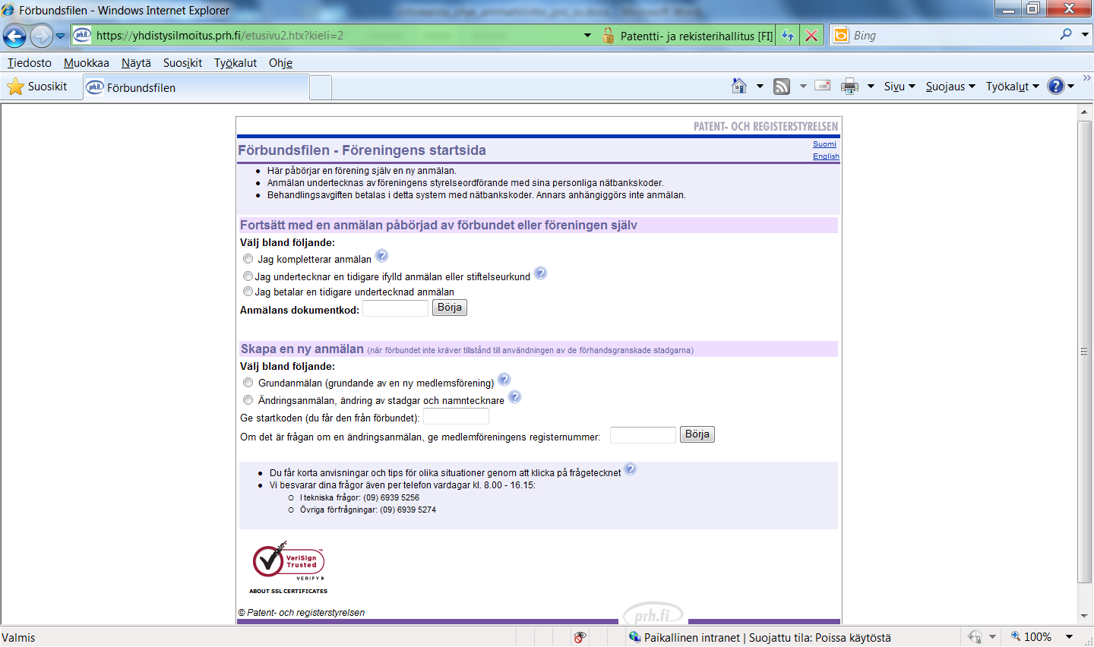Viewport: 1094px width, 647px height.
Task: Click the RSS feeds icon
Action: (782, 87)
